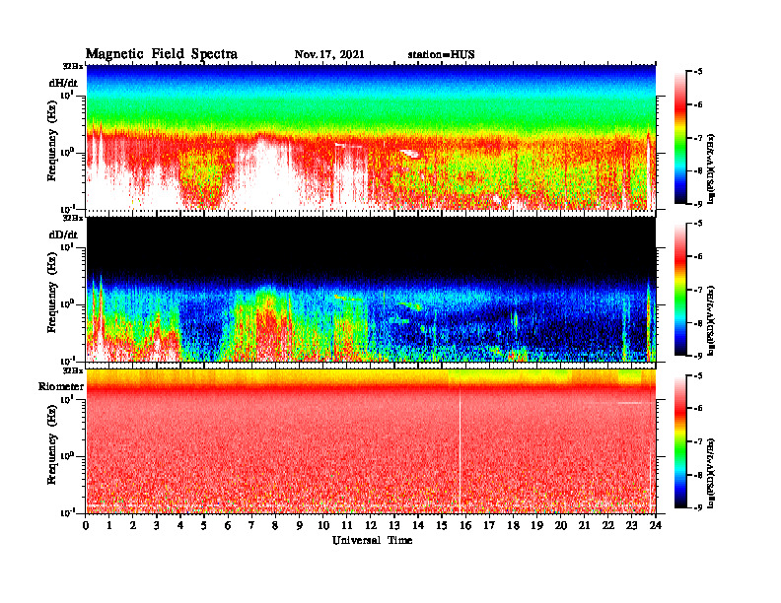Click the color bar beside dH/dt panel
The width and height of the screenshot is (781, 603).
point(679,138)
